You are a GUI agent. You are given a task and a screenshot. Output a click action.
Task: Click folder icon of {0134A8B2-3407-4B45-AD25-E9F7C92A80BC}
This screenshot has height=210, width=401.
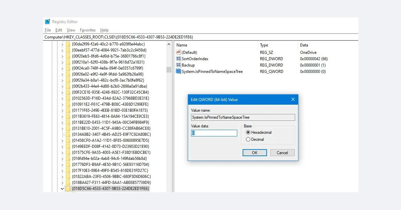point(68,134)
